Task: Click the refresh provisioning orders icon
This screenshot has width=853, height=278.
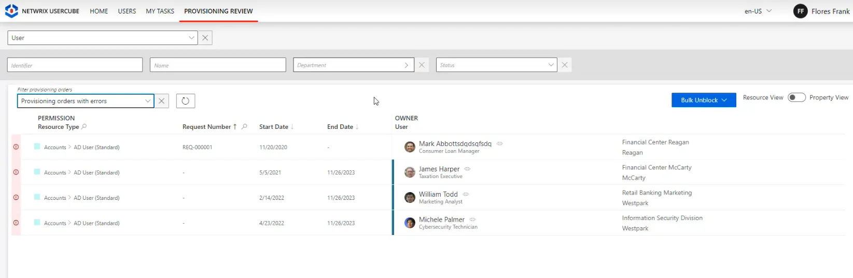Action: pyautogui.click(x=186, y=101)
